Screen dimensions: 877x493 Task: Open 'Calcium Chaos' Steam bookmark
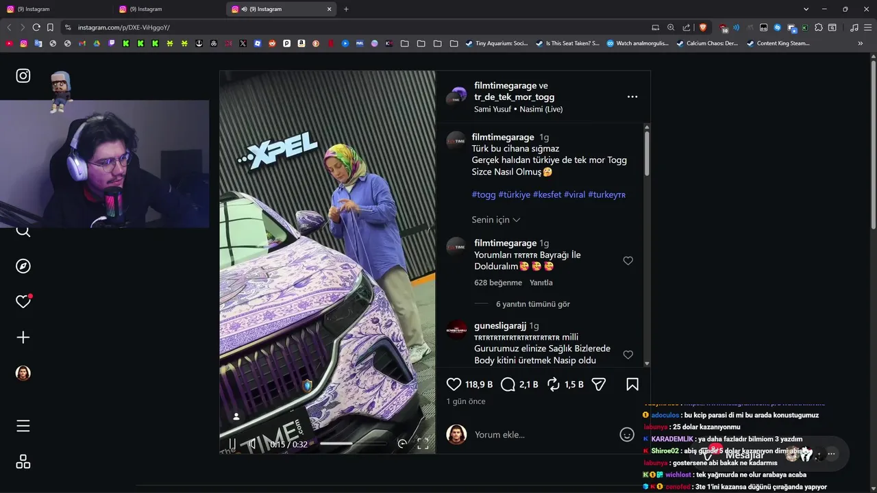(707, 43)
